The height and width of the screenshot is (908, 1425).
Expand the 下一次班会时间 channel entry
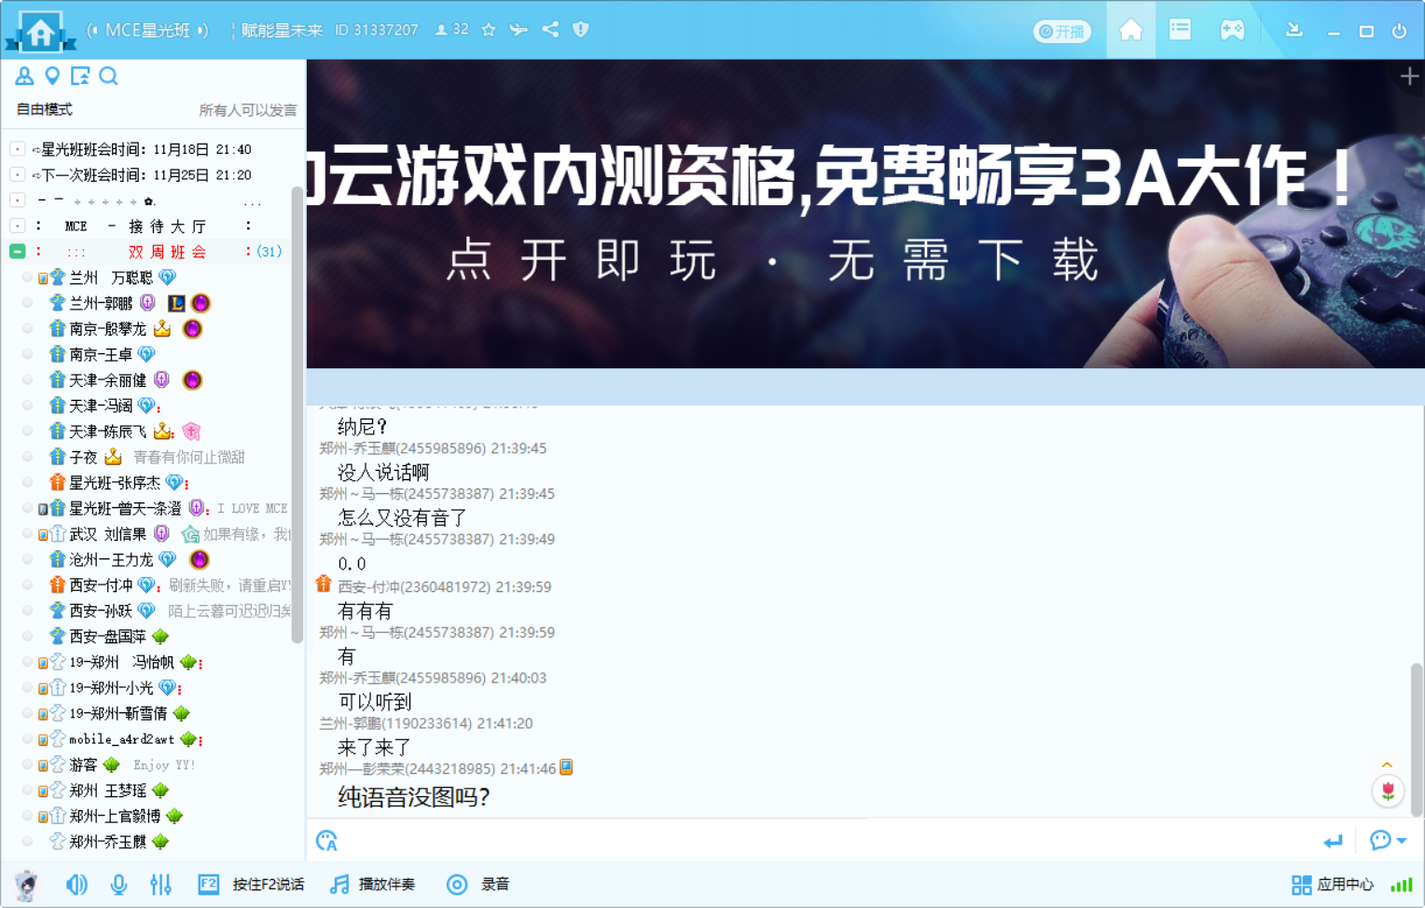pos(18,174)
